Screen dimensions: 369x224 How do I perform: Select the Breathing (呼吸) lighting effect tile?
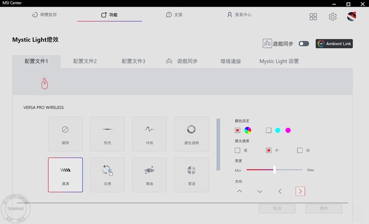149,134
